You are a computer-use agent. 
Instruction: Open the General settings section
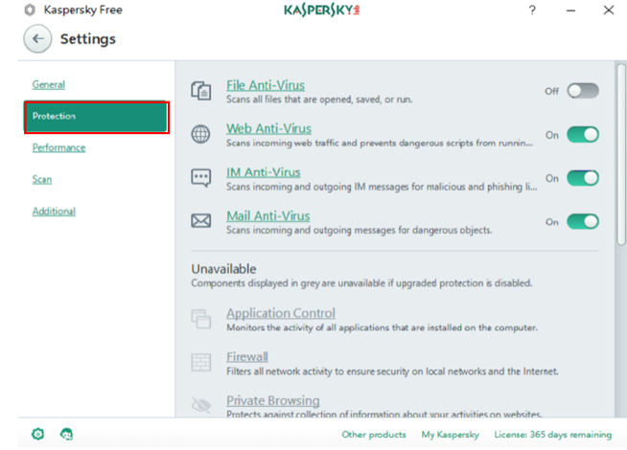pyautogui.click(x=49, y=84)
